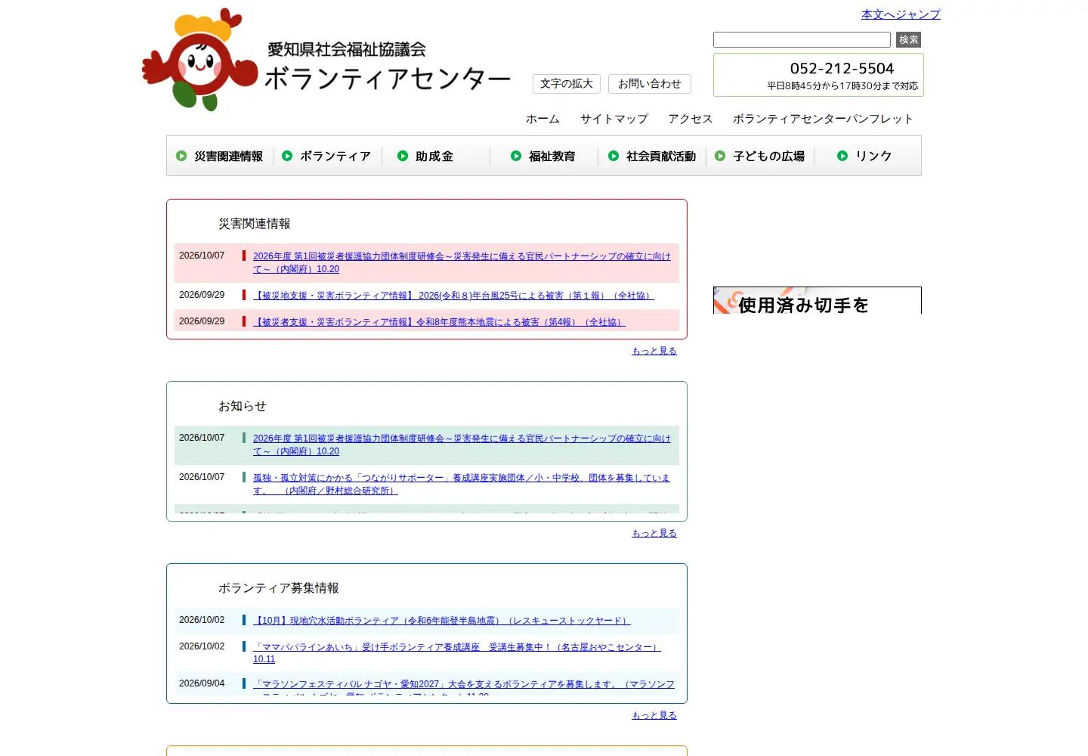The image size is (1088, 756).
Task: Open ママパパラインあいち 受け手ボランティア link
Action: coord(457,653)
